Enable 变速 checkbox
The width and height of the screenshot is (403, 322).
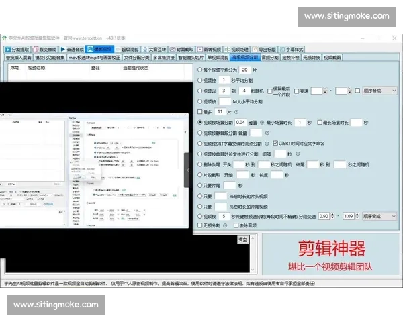(296, 91)
